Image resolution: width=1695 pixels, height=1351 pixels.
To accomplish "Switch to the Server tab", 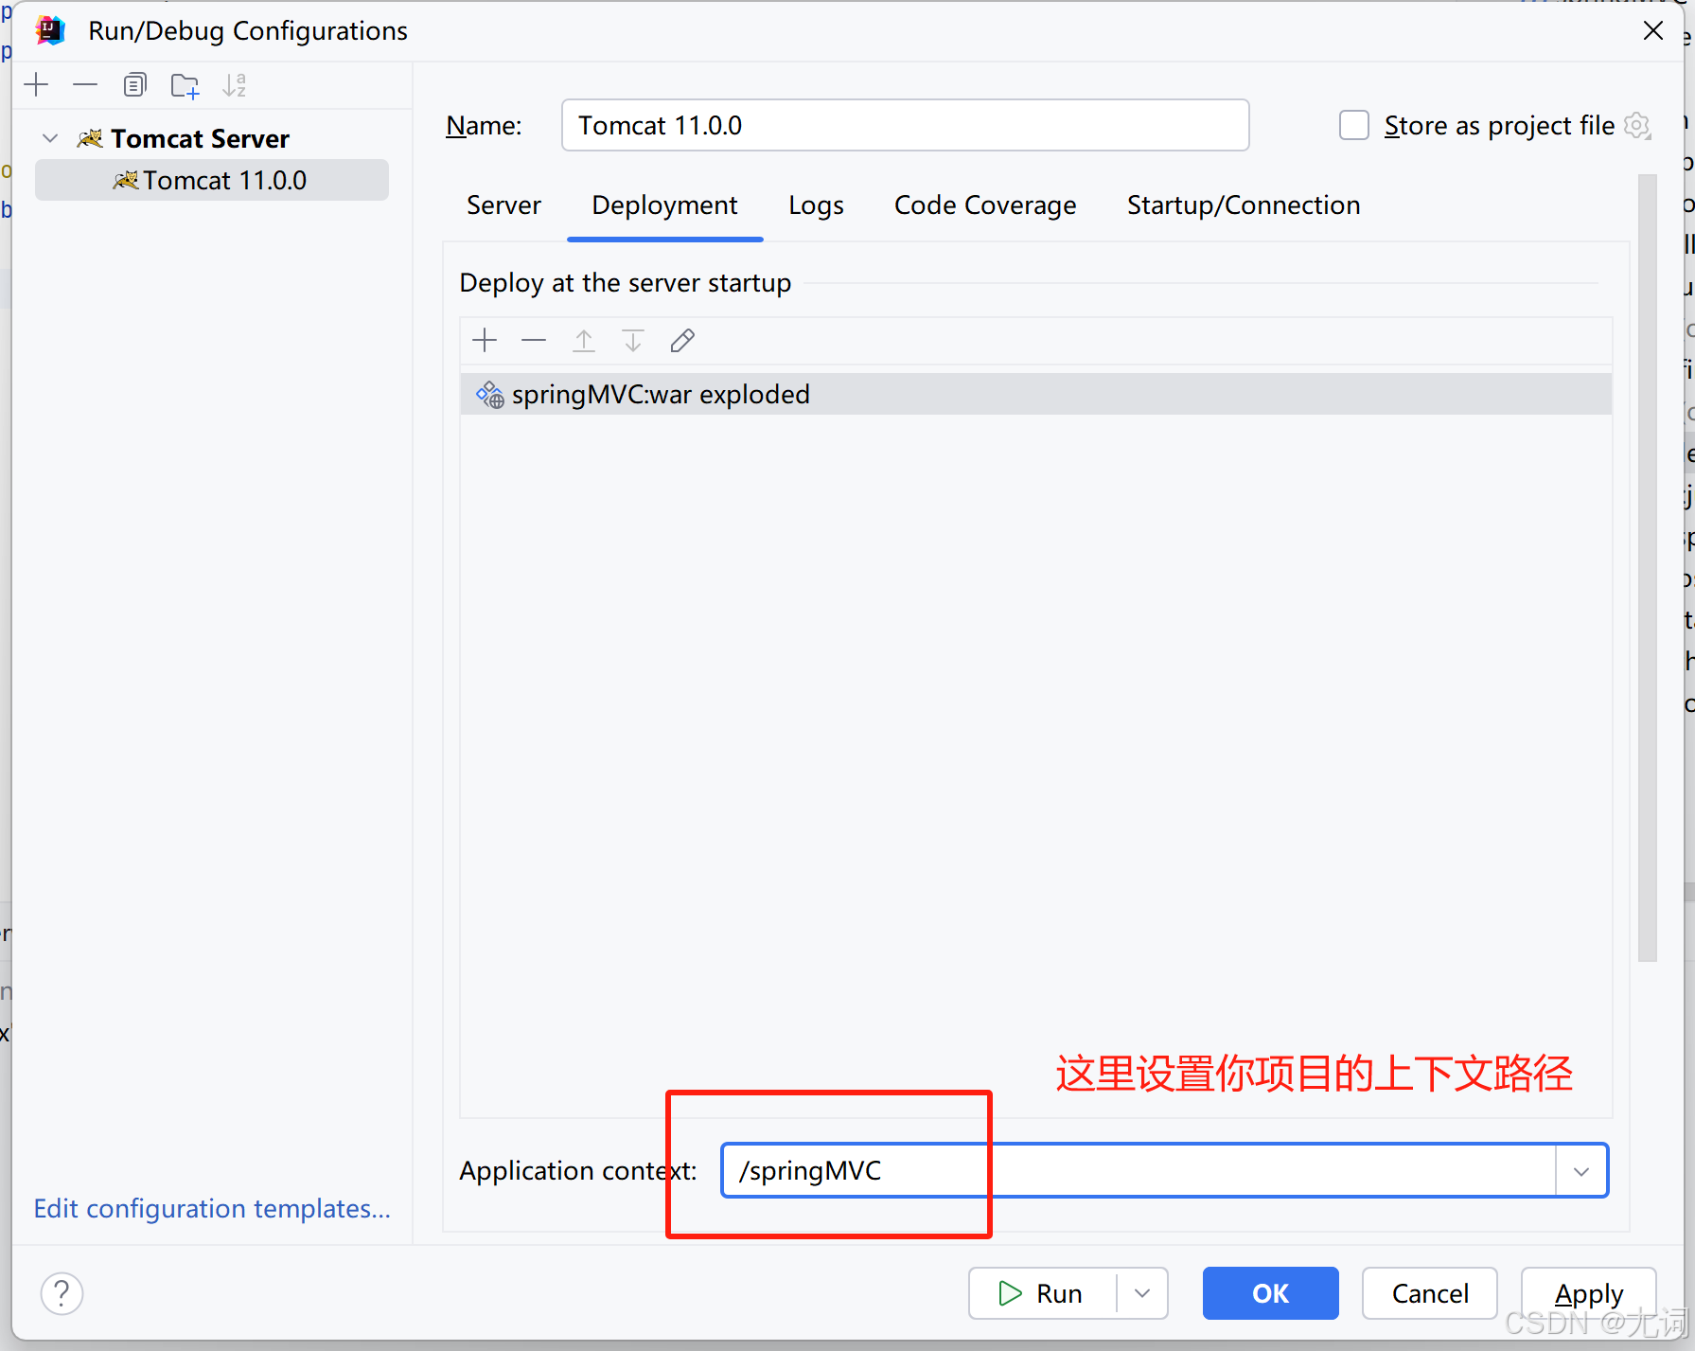I will 503,205.
